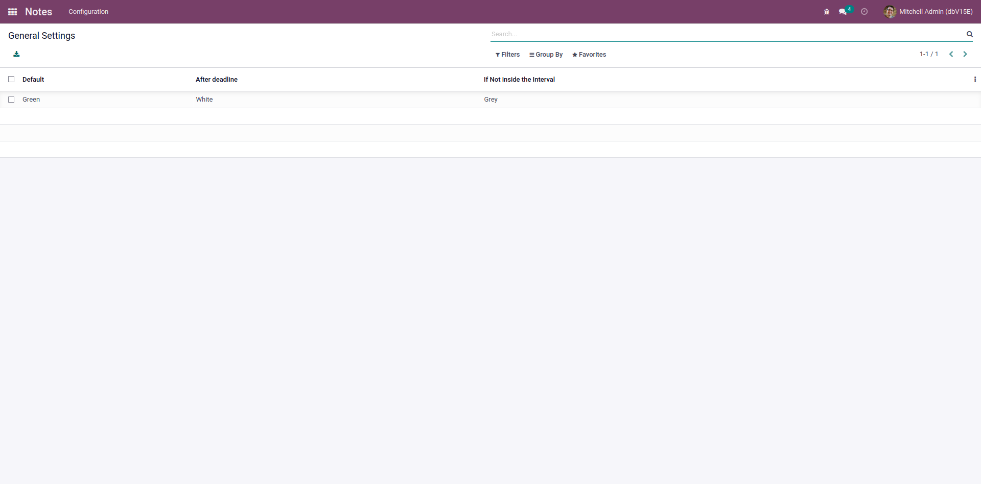Sort by Default column header
Viewport: 981px width, 484px height.
point(33,79)
